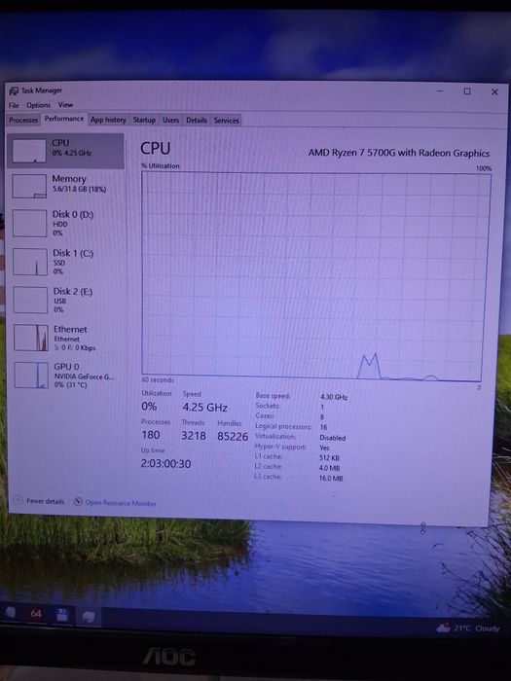
Task: Click the 3218 threads value
Action: 194,436
